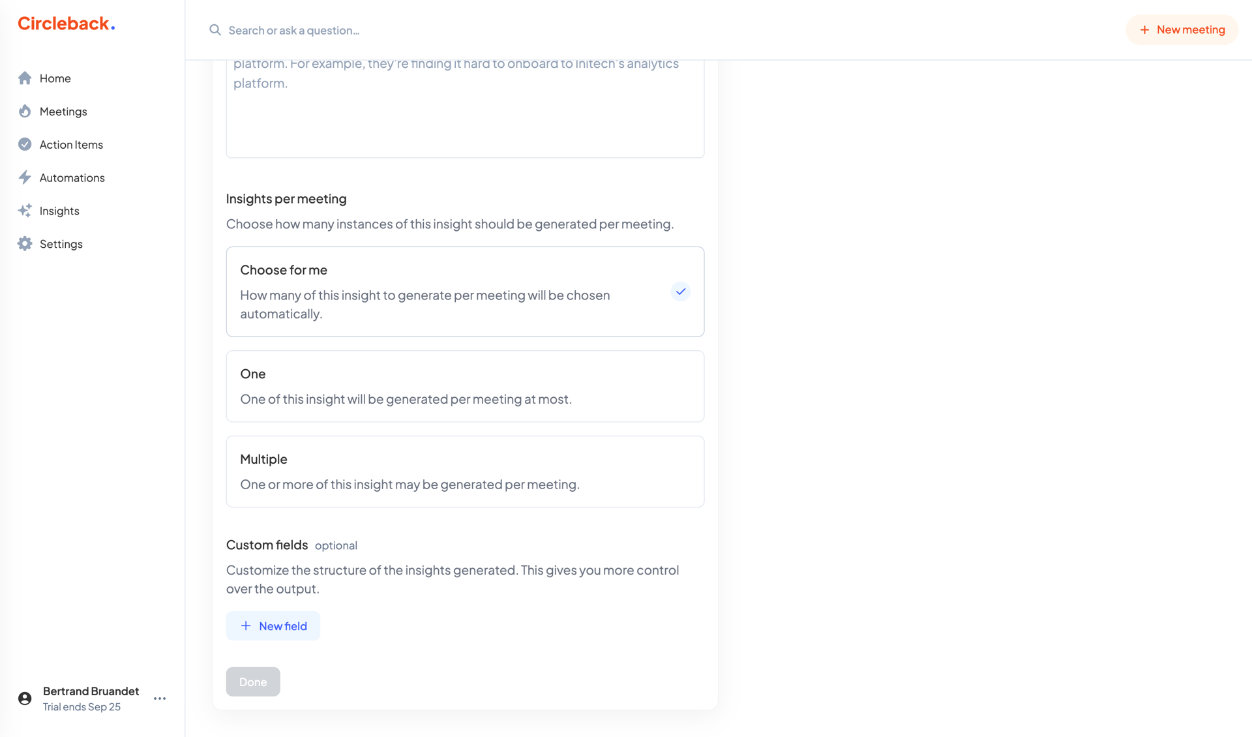1252x737 pixels.
Task: Select the Choose for me option
Action: click(x=465, y=292)
